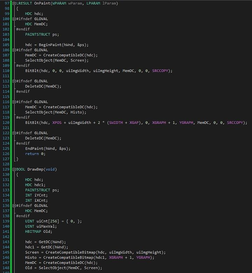This screenshot has width=252, height=273.
Task: Collapse the #ifndef GLOVAL block at line 122
Action: [x=14, y=133]
